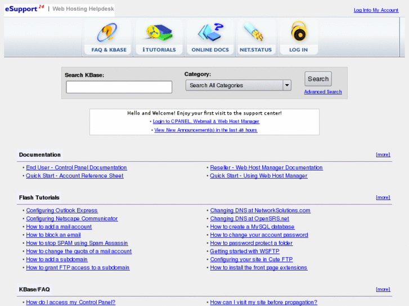Open How to add a mail account
The width and height of the screenshot is (409, 306).
59,227
